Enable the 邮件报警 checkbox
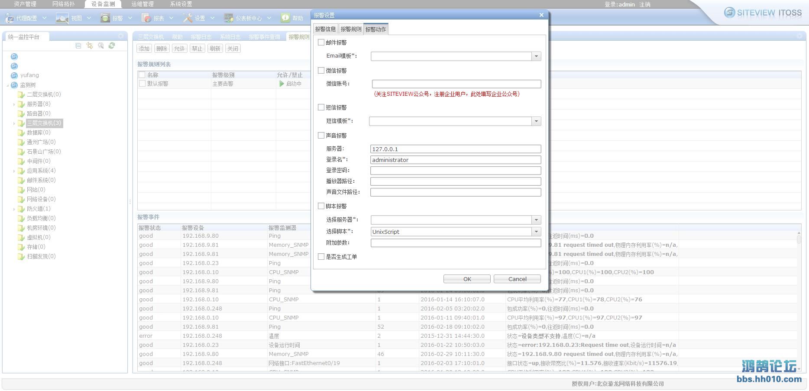The image size is (809, 391). point(321,42)
